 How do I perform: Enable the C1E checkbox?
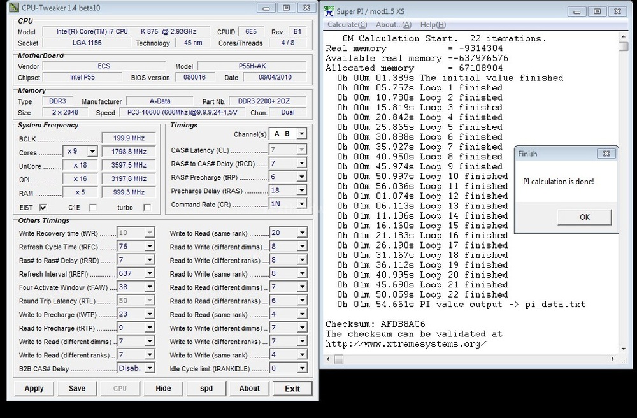tap(93, 208)
